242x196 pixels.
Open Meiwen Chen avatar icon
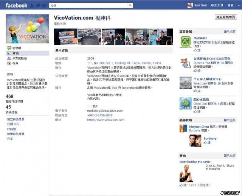pyautogui.click(x=183, y=129)
